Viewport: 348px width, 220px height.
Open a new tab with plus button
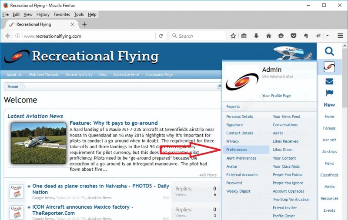click(84, 24)
